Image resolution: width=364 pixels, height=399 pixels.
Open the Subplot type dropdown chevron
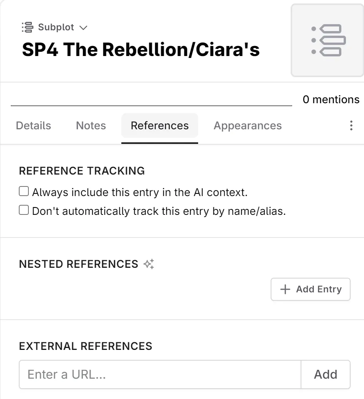point(83,28)
